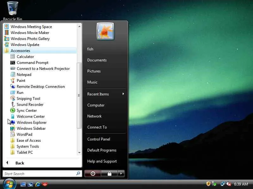
Task: Launch the WordPad icon
Action: coord(13,135)
